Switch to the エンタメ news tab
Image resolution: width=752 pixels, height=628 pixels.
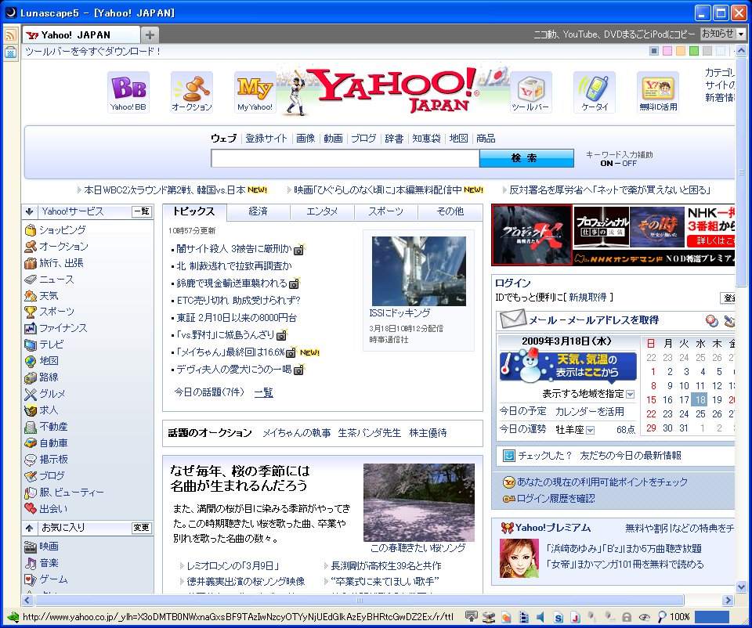(x=322, y=211)
